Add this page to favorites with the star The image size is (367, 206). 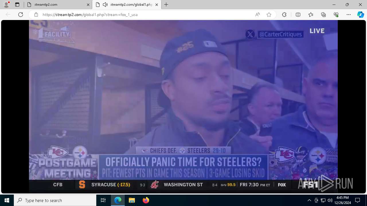tap(269, 15)
